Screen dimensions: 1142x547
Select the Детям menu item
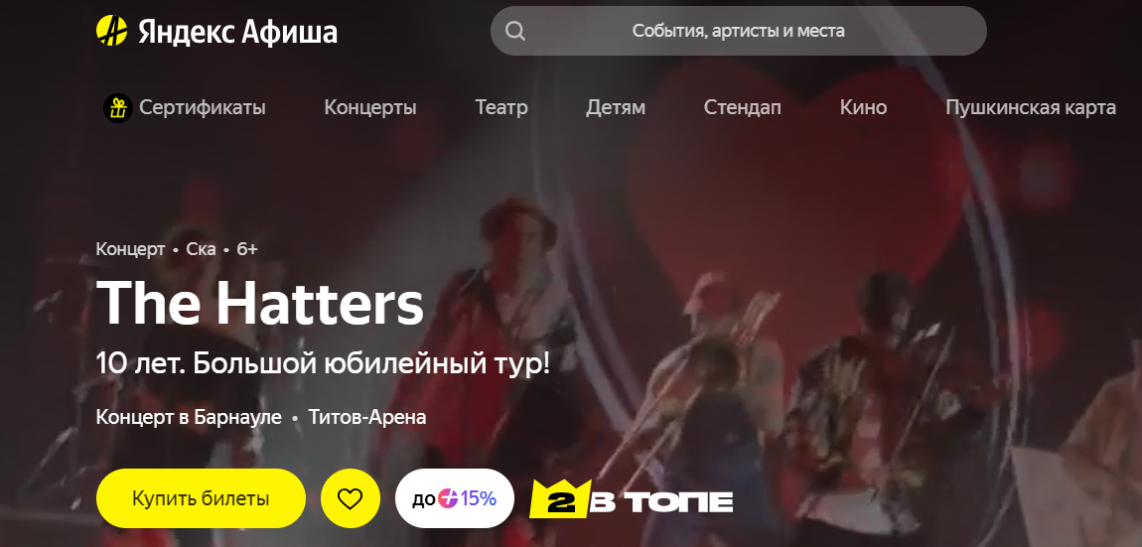(x=616, y=108)
